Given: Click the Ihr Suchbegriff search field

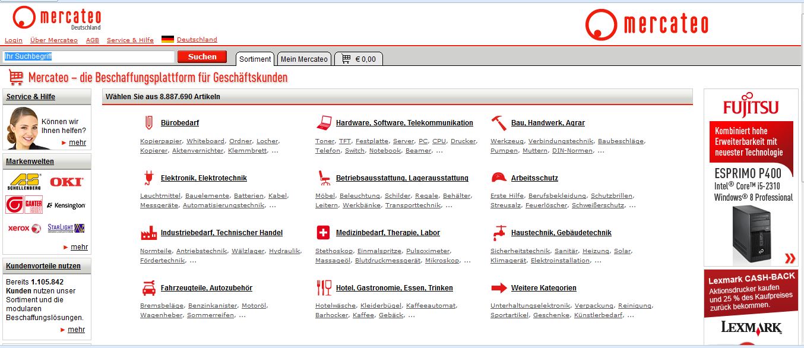Looking at the screenshot, I should point(88,56).
